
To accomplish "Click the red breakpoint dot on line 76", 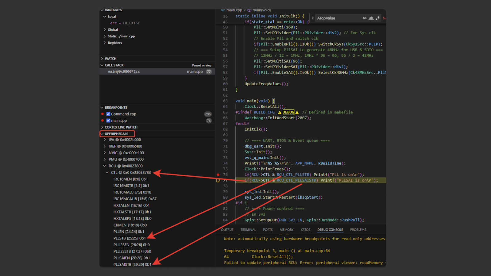I will coord(218,174).
